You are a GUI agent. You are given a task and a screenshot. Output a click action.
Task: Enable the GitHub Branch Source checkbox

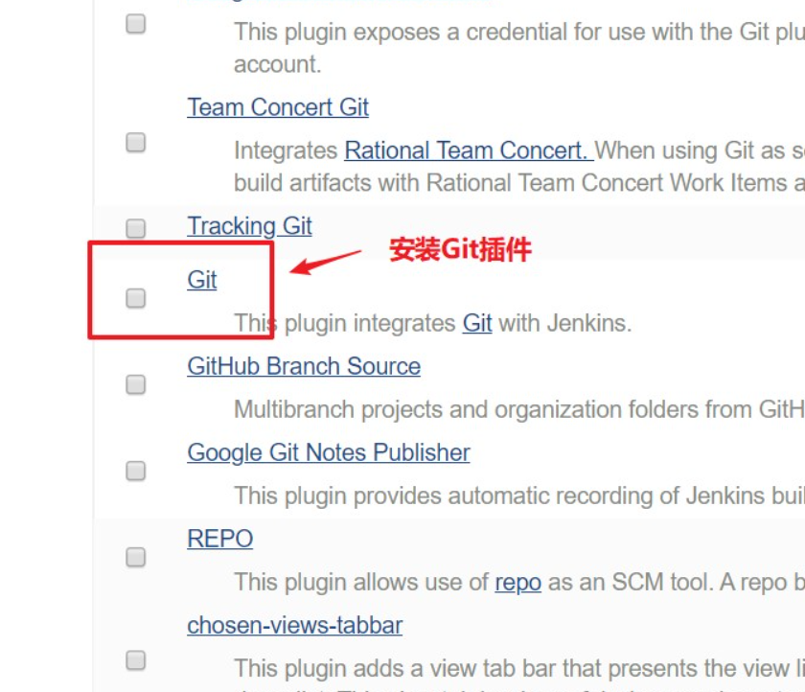[135, 384]
